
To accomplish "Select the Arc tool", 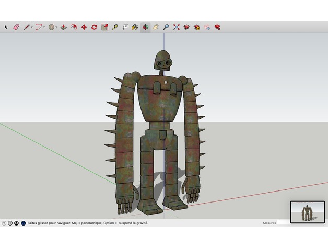I will 39,27.
